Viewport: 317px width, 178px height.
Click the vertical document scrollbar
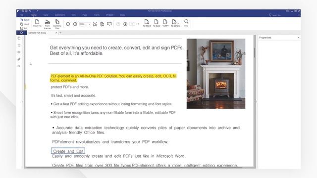[255, 52]
